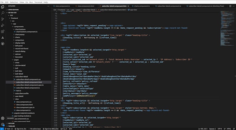Open the Extensions view icon

click(x=2, y=31)
